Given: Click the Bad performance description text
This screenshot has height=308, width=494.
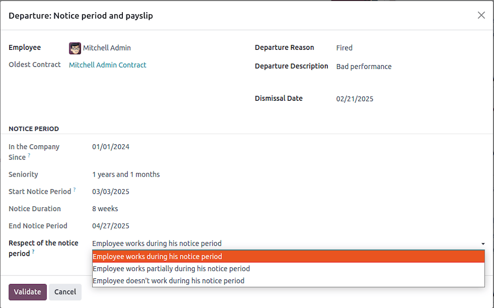Looking at the screenshot, I should pos(364,67).
